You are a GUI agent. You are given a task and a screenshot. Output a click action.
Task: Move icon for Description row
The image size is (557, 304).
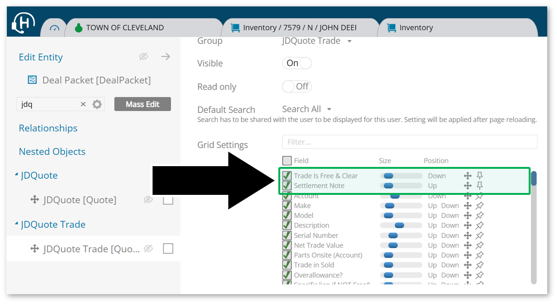(468, 225)
